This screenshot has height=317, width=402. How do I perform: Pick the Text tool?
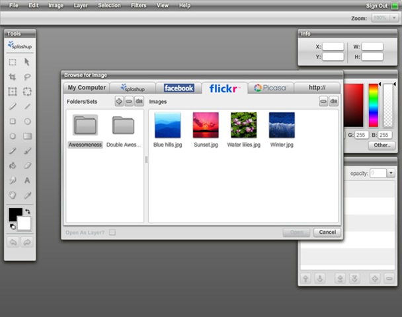click(28, 180)
